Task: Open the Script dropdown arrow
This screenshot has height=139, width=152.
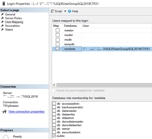Action: tap(65, 11)
